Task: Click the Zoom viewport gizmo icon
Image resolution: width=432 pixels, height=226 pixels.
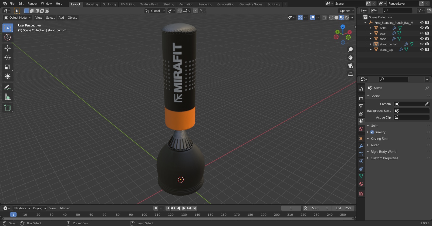Action: tap(350, 49)
